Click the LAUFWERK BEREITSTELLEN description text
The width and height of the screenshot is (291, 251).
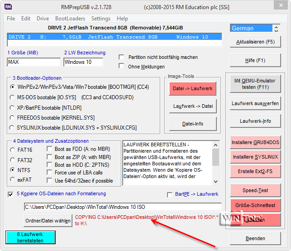163,160
